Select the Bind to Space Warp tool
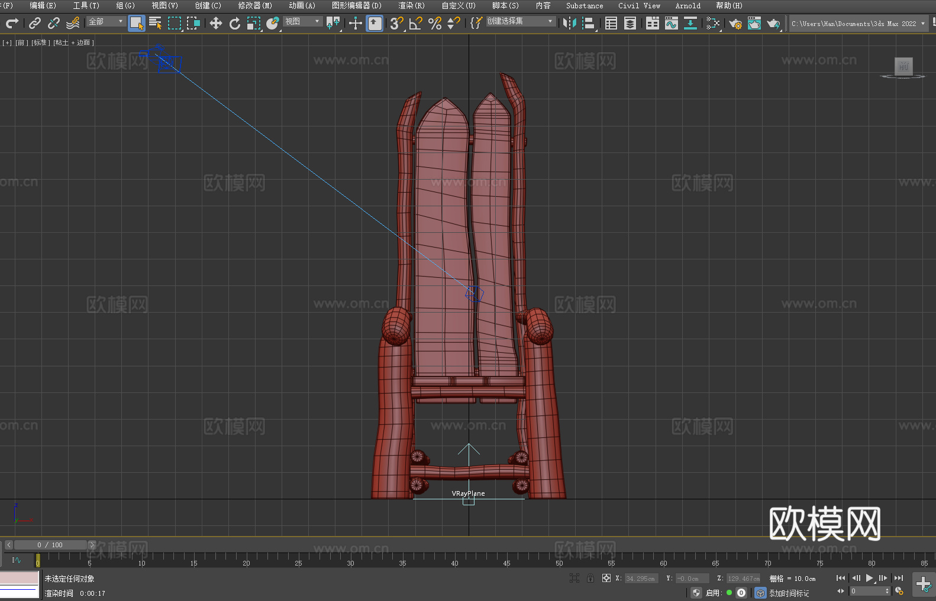The width and height of the screenshot is (936, 601). coord(73,23)
